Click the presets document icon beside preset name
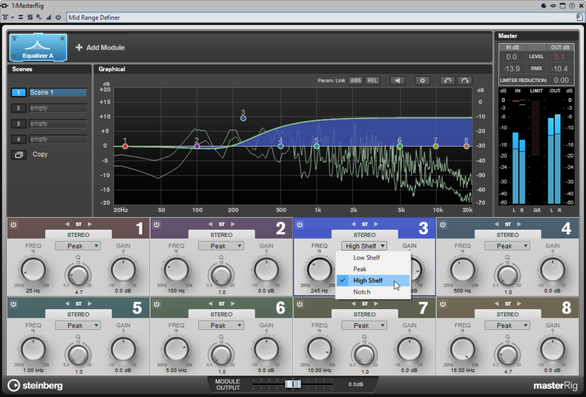The height and width of the screenshot is (397, 586). pos(579,17)
